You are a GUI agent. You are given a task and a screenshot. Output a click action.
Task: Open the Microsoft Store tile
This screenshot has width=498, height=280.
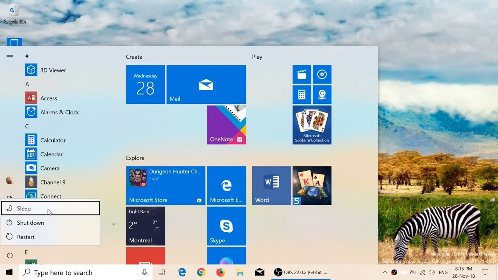point(166,185)
